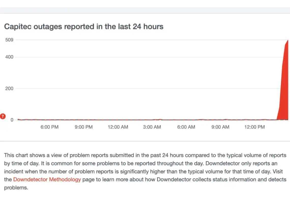Image resolution: width=290 pixels, height=207 pixels.
Task: Click the gray header bar at top
Action: (145, 10)
